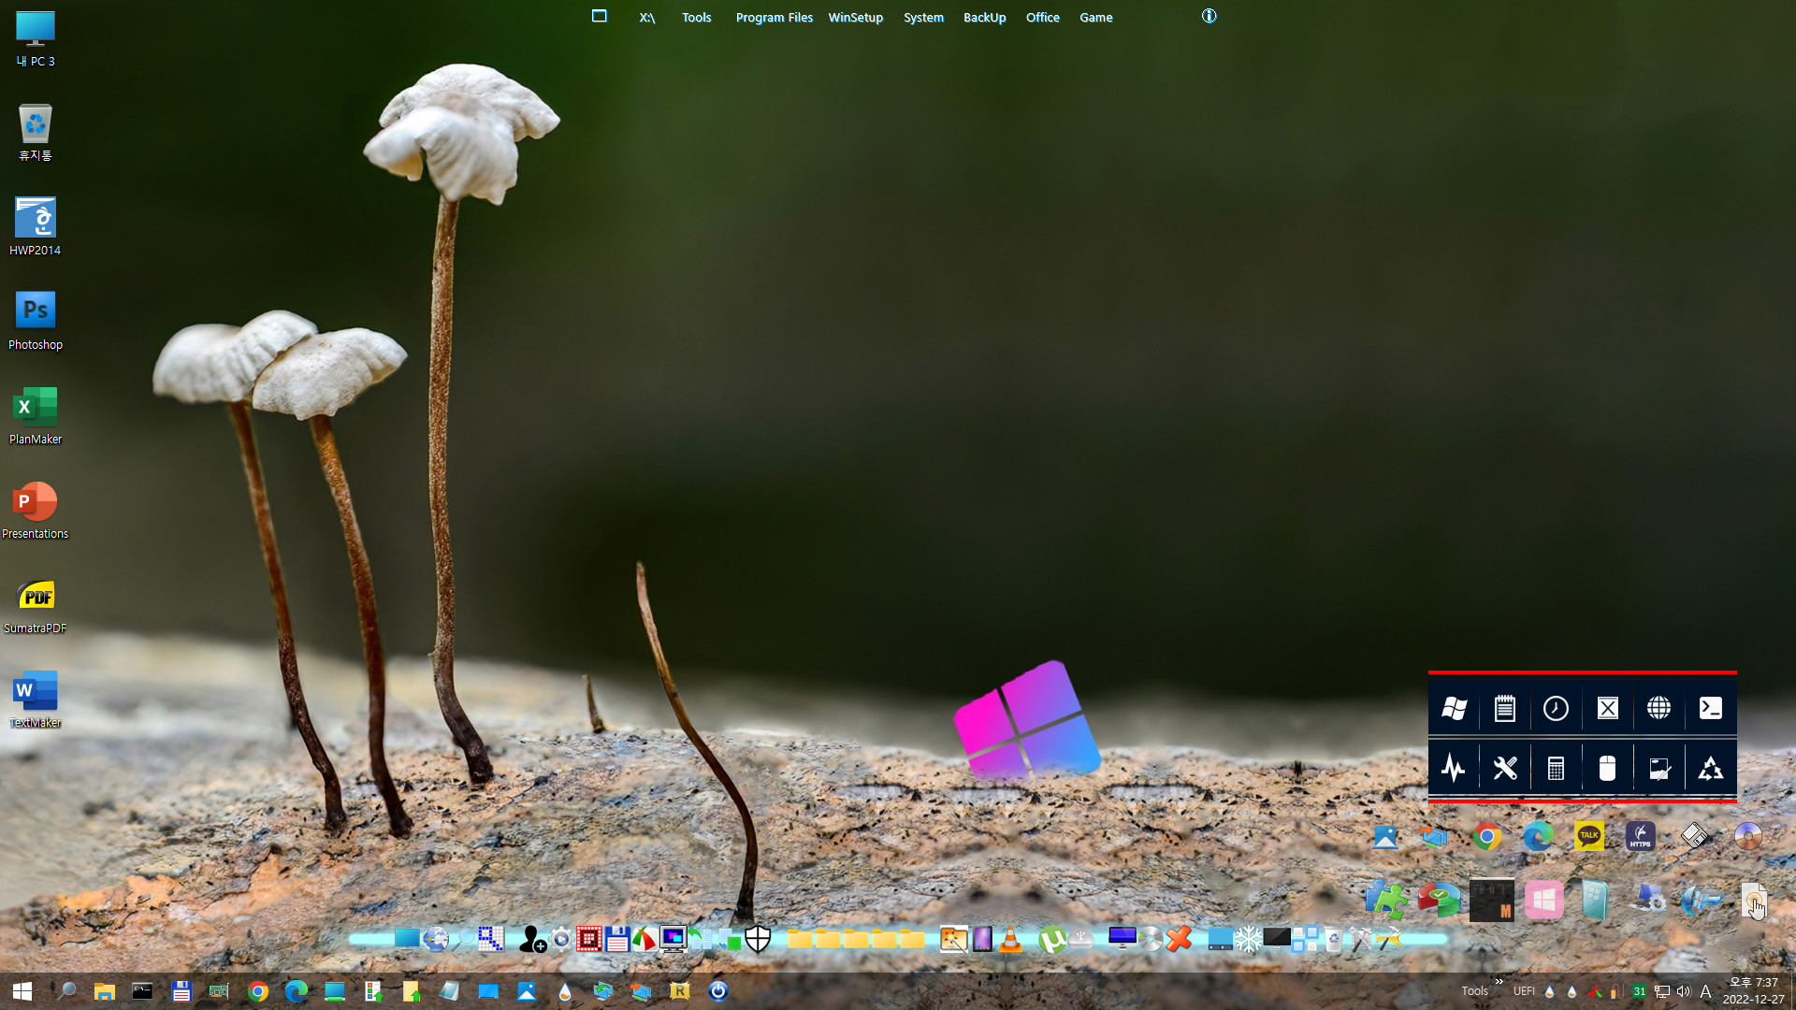The height and width of the screenshot is (1010, 1796).
Task: Launch uTorrent from the dock
Action: click(1052, 939)
